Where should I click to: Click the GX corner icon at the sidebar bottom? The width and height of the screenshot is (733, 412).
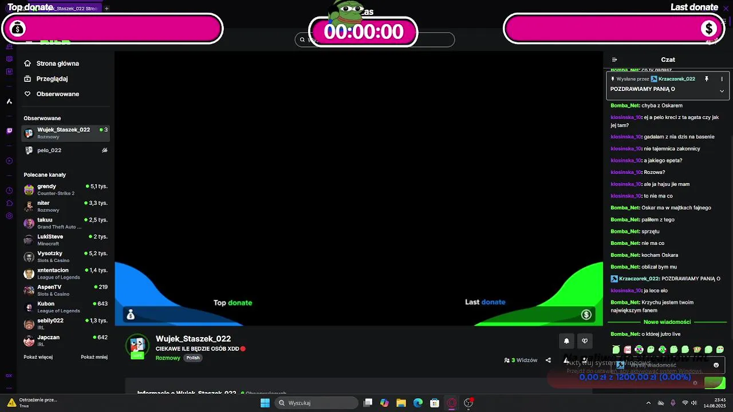tap(9, 375)
